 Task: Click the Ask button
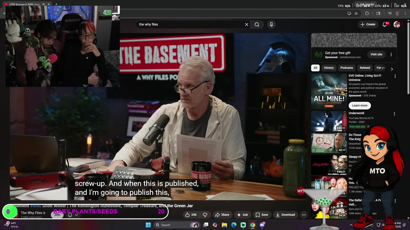242,215
